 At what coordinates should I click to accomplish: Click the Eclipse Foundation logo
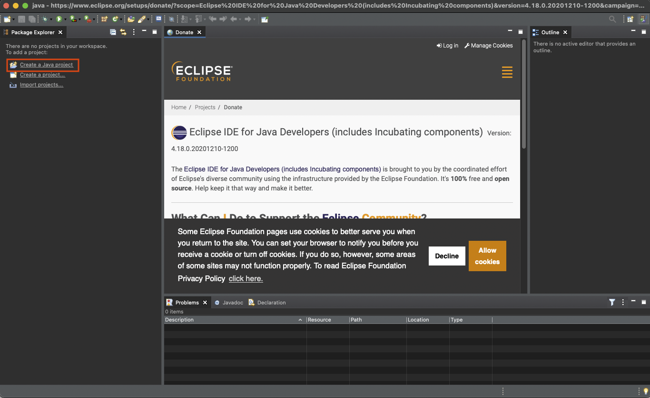[x=202, y=71]
